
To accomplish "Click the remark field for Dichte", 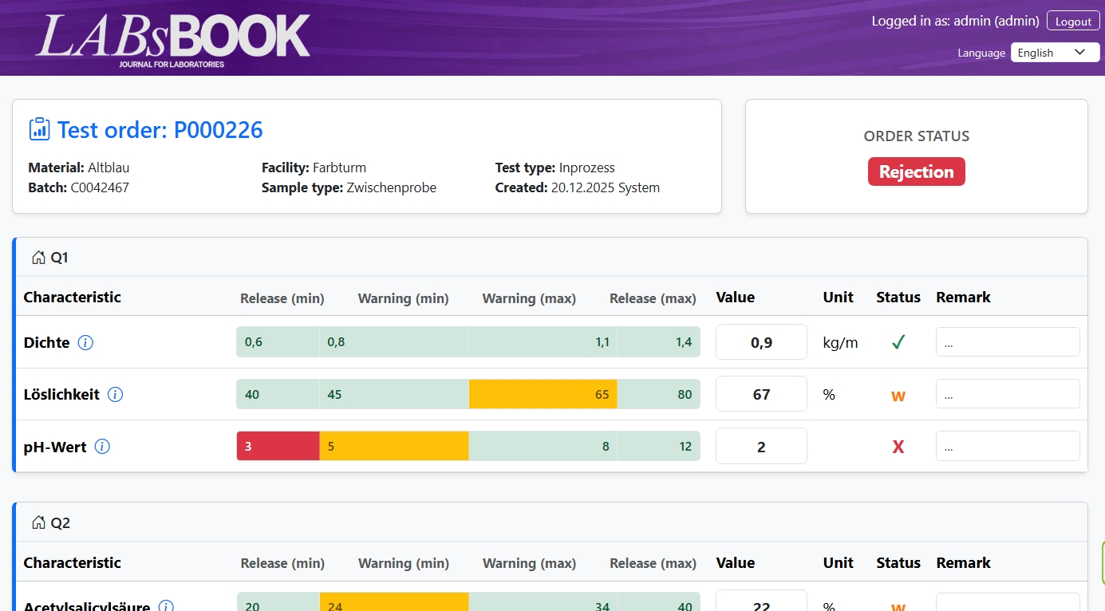I will (1008, 342).
